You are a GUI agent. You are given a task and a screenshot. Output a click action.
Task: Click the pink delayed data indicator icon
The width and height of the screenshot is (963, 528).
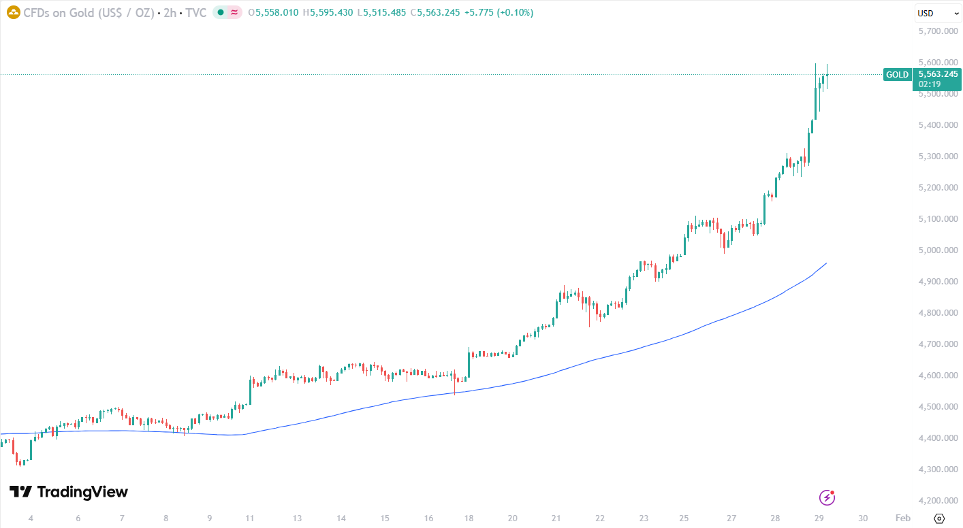pos(234,12)
